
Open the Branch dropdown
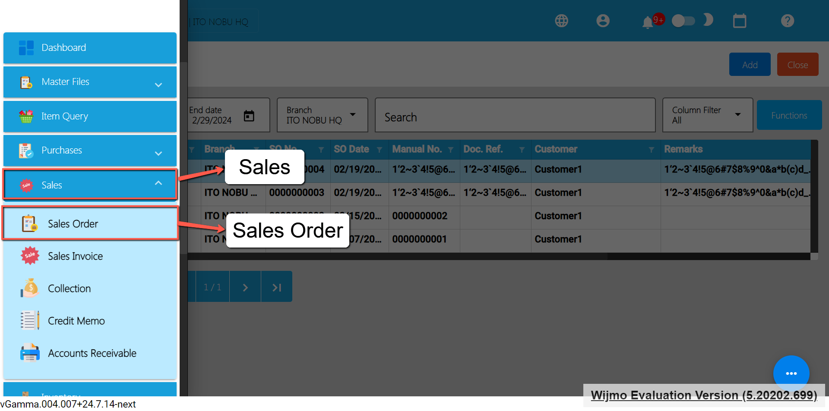coord(322,115)
